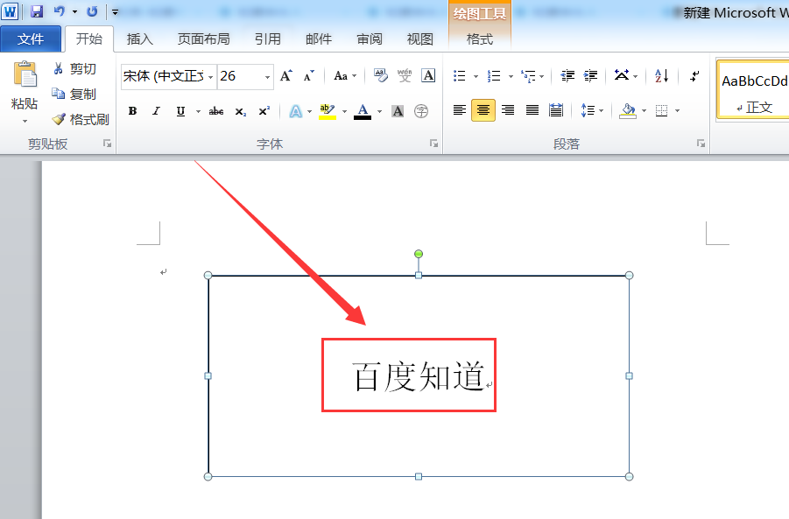Expand the font size dropdown arrow

[x=268, y=77]
